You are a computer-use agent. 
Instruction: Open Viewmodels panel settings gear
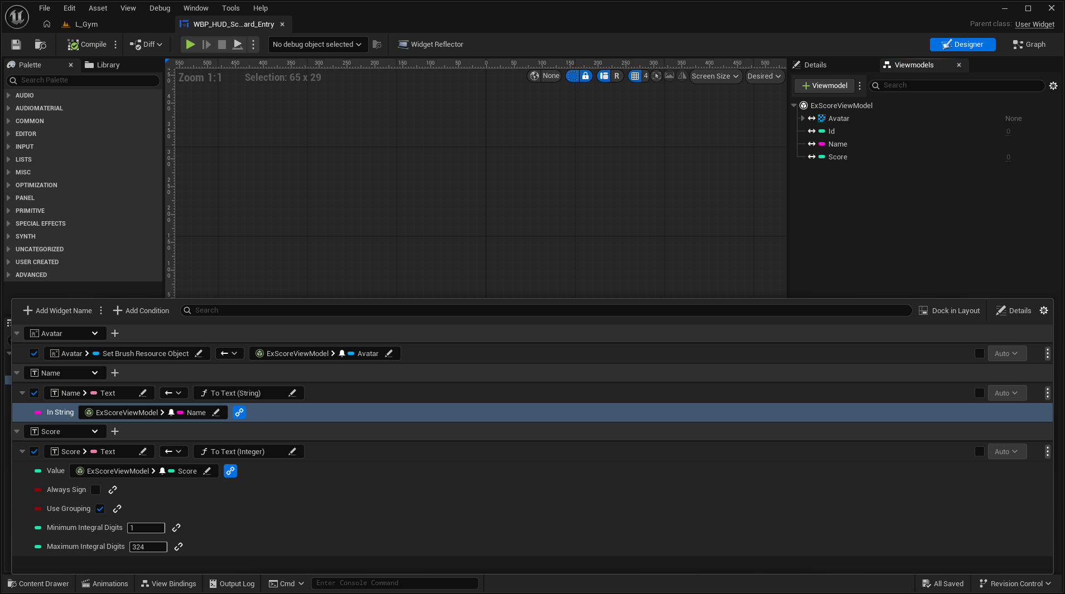[x=1053, y=86]
